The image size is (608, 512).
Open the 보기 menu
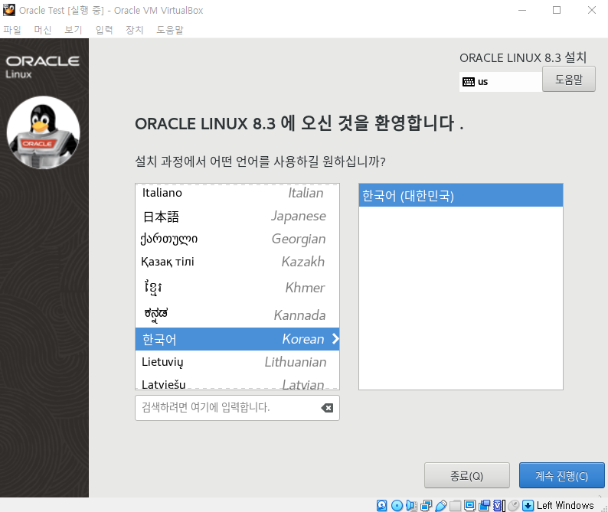(x=74, y=30)
